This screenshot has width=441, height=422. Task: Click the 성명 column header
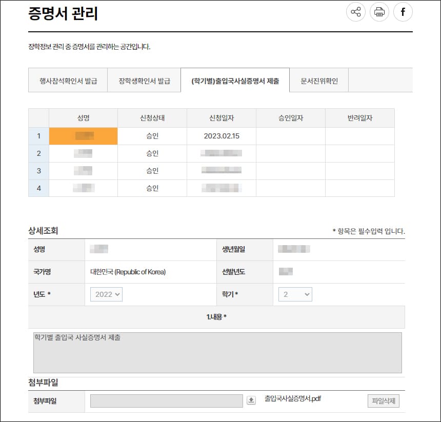83,117
